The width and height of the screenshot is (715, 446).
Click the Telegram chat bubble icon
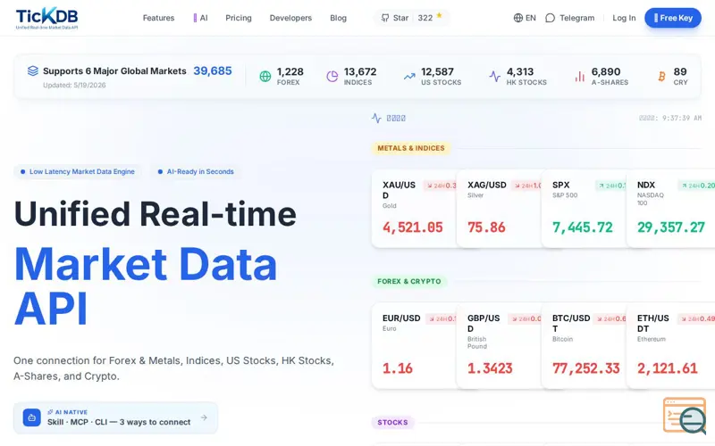click(550, 18)
